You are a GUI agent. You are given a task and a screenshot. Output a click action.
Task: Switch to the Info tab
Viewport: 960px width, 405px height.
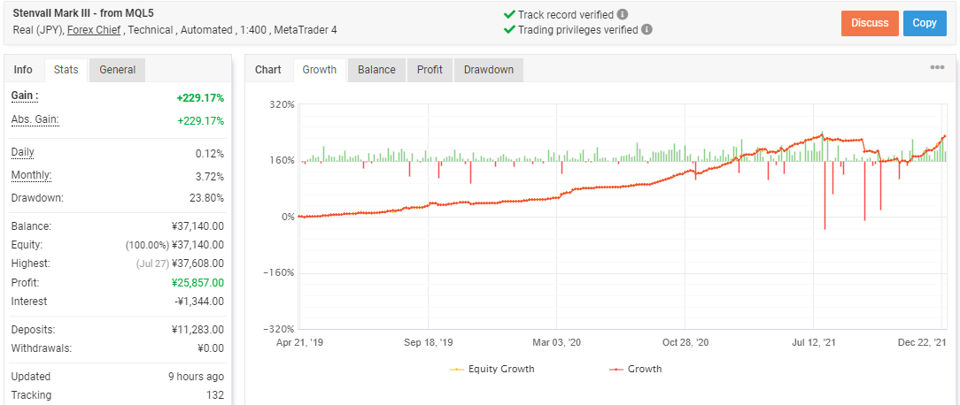[23, 70]
